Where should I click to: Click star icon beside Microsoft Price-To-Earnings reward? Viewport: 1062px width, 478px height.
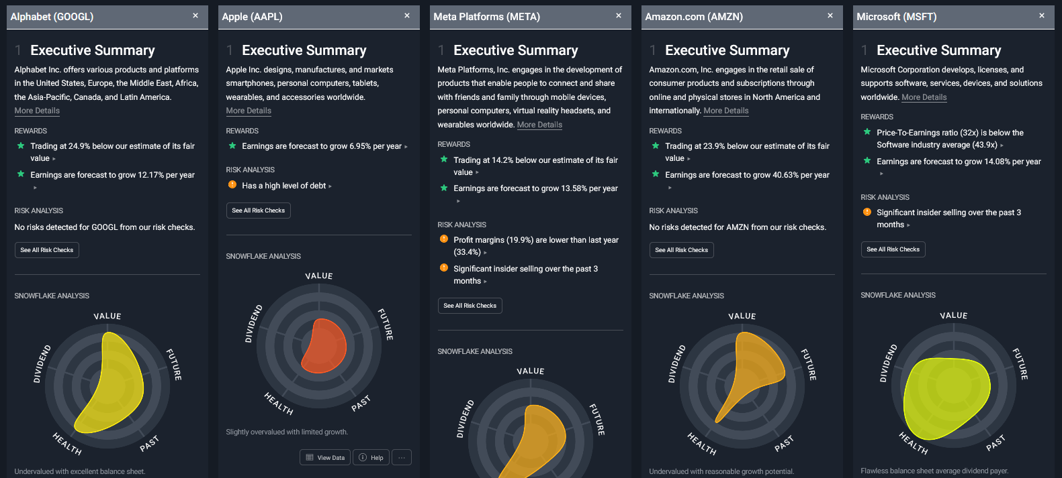tap(867, 132)
